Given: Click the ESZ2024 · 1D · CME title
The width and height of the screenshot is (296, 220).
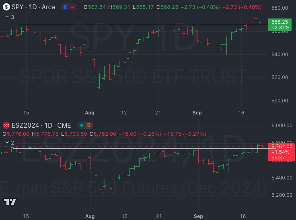Looking at the screenshot, I should coord(41,125).
